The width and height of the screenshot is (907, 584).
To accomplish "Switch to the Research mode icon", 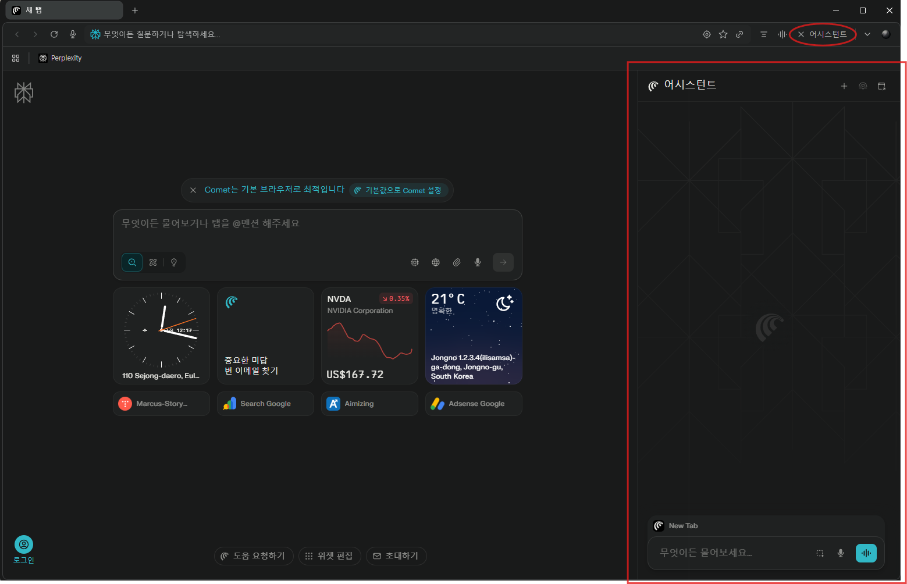I will click(153, 262).
